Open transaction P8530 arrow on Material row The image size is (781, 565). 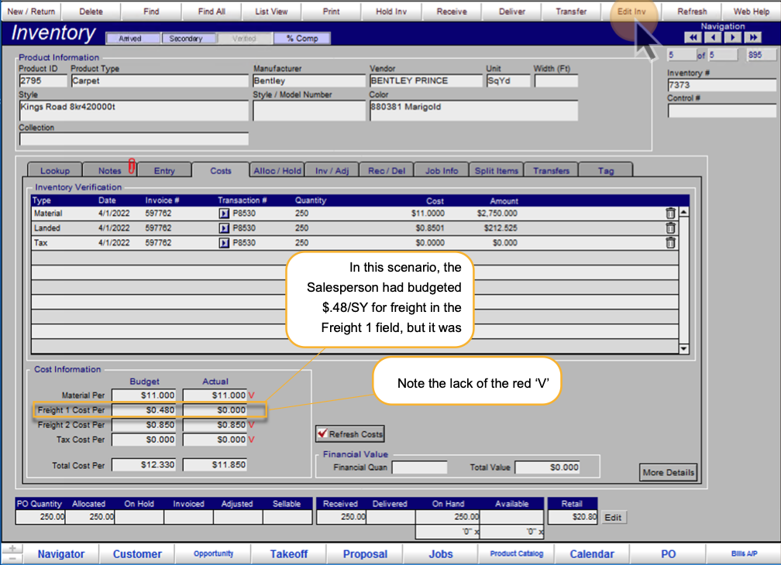click(x=224, y=214)
